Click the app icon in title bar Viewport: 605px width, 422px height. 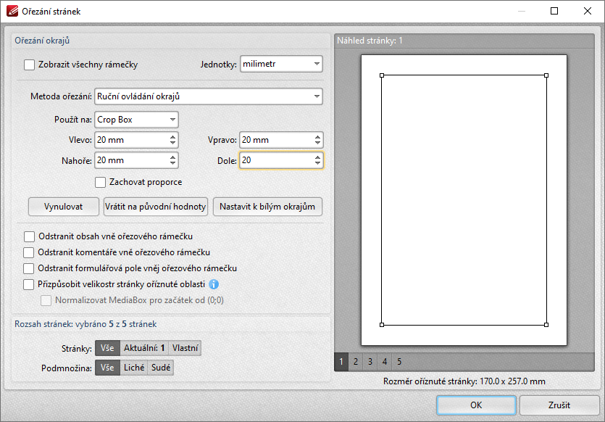click(x=12, y=11)
